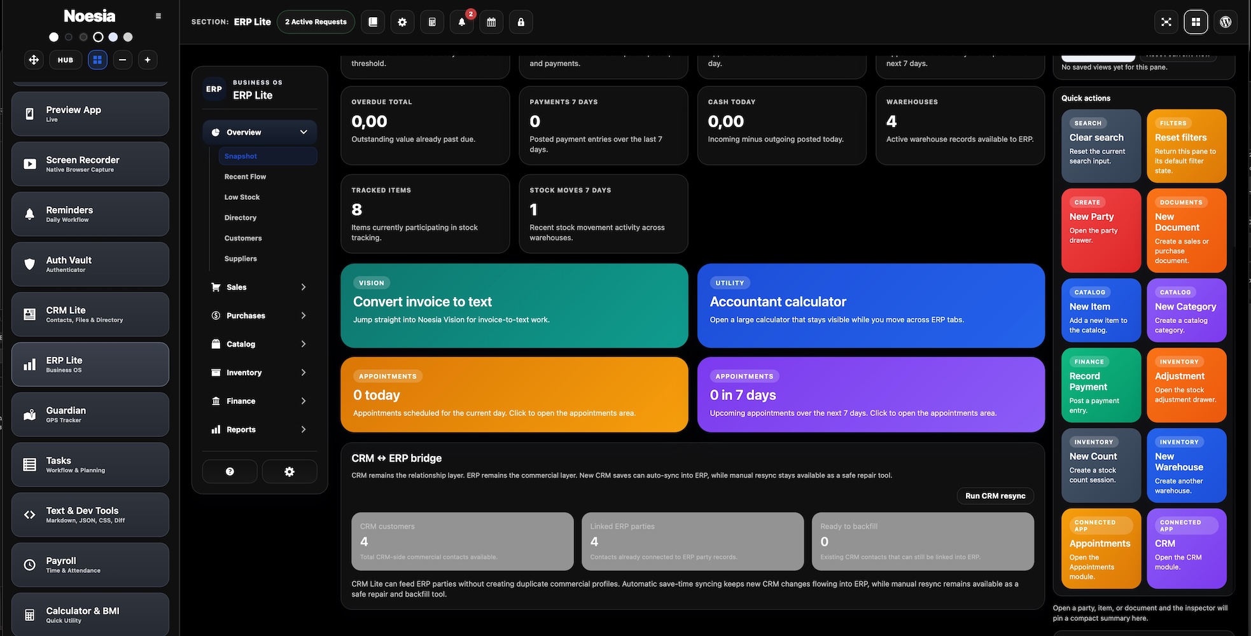Click the HUB button

(x=66, y=60)
